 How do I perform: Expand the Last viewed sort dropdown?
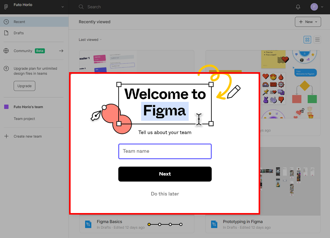(90, 40)
